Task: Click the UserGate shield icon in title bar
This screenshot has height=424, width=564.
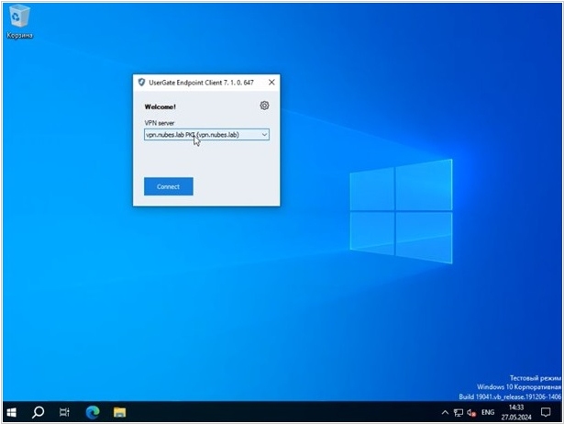Action: click(140, 82)
